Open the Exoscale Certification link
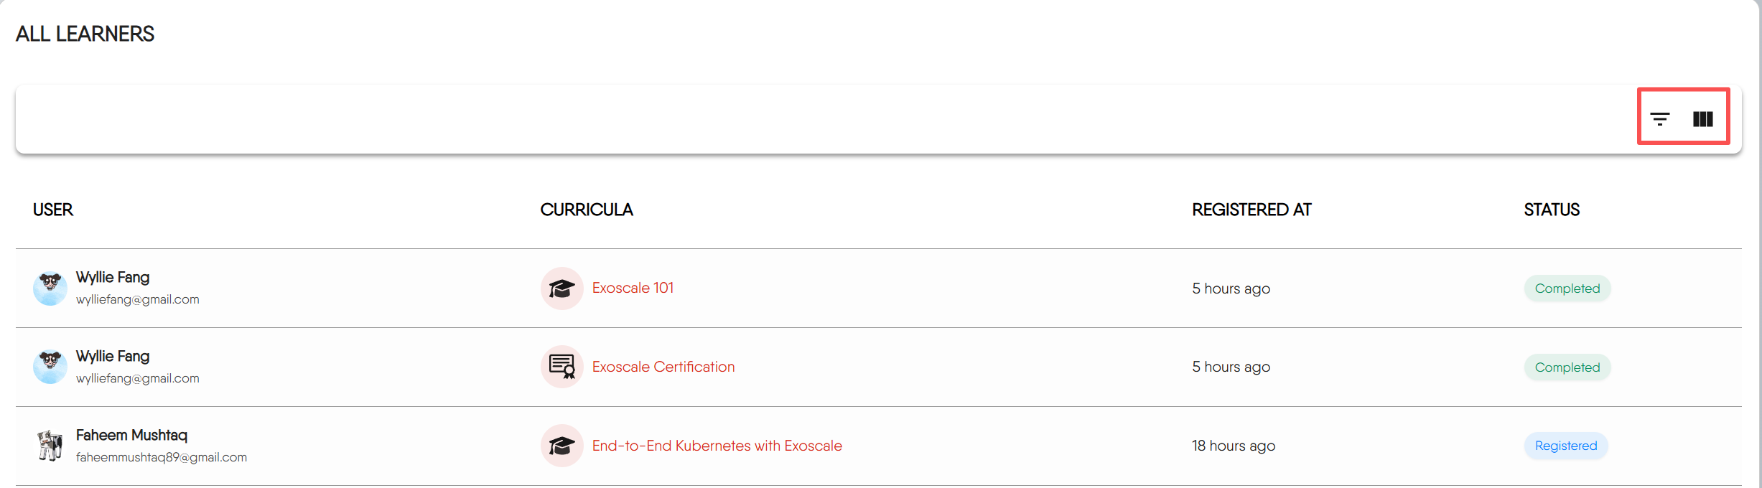The image size is (1762, 488). tap(663, 367)
